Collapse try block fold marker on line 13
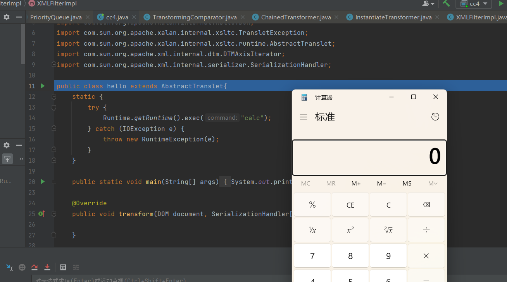Screen dimensions: 507x282 tap(54, 107)
